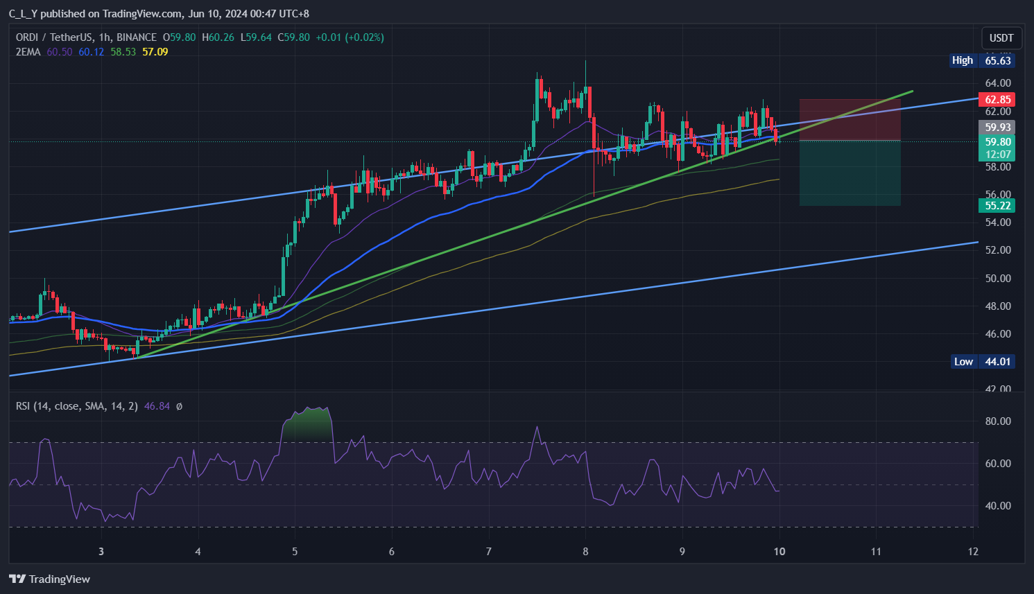Click the date label 12 on time axis
Viewport: 1034px width, 594px height.
pos(973,552)
